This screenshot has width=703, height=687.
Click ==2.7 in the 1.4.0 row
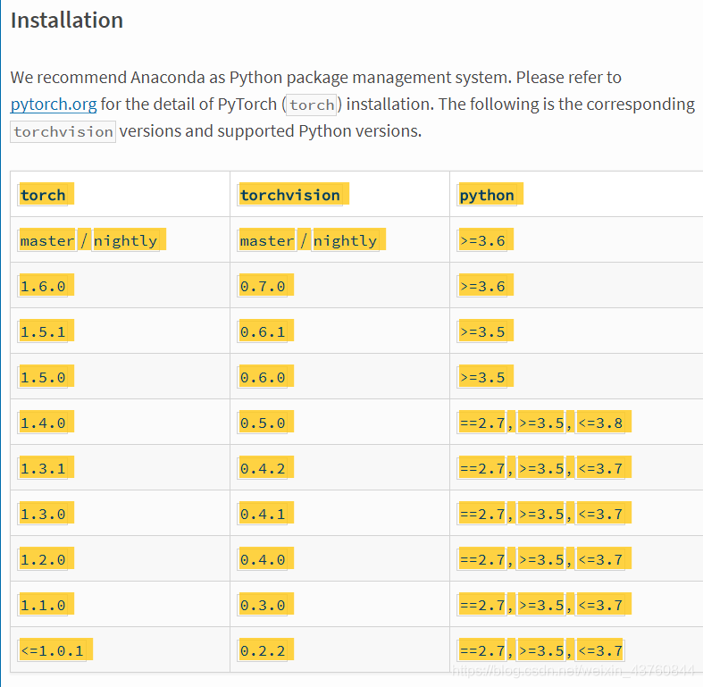pyautogui.click(x=482, y=423)
